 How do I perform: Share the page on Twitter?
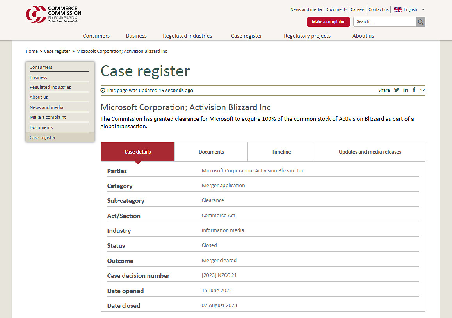[397, 90]
